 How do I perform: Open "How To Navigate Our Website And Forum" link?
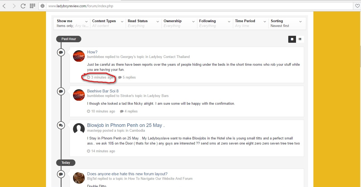coord(160,179)
